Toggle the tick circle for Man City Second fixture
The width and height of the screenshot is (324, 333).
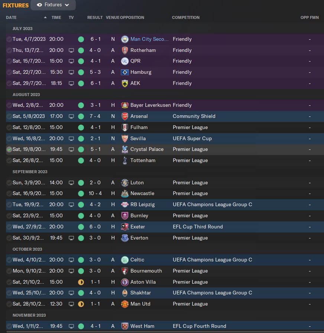point(9,39)
